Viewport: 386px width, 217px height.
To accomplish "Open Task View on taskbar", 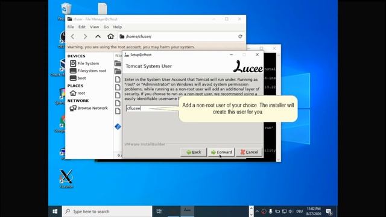I will coord(159,212).
